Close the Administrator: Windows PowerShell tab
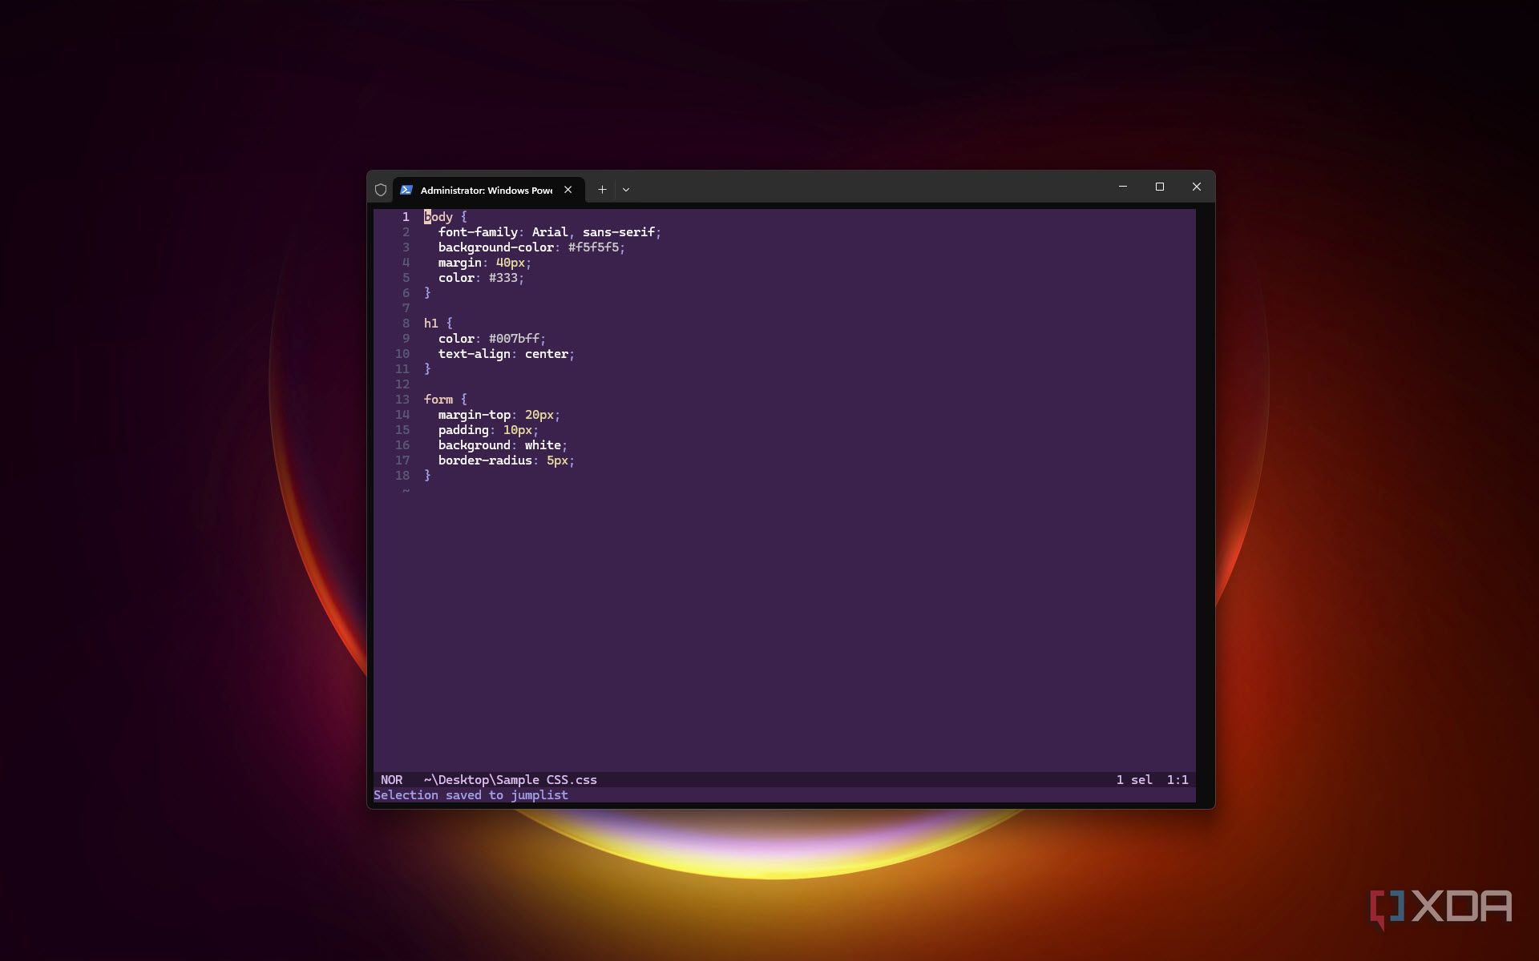The image size is (1539, 961). 568,190
